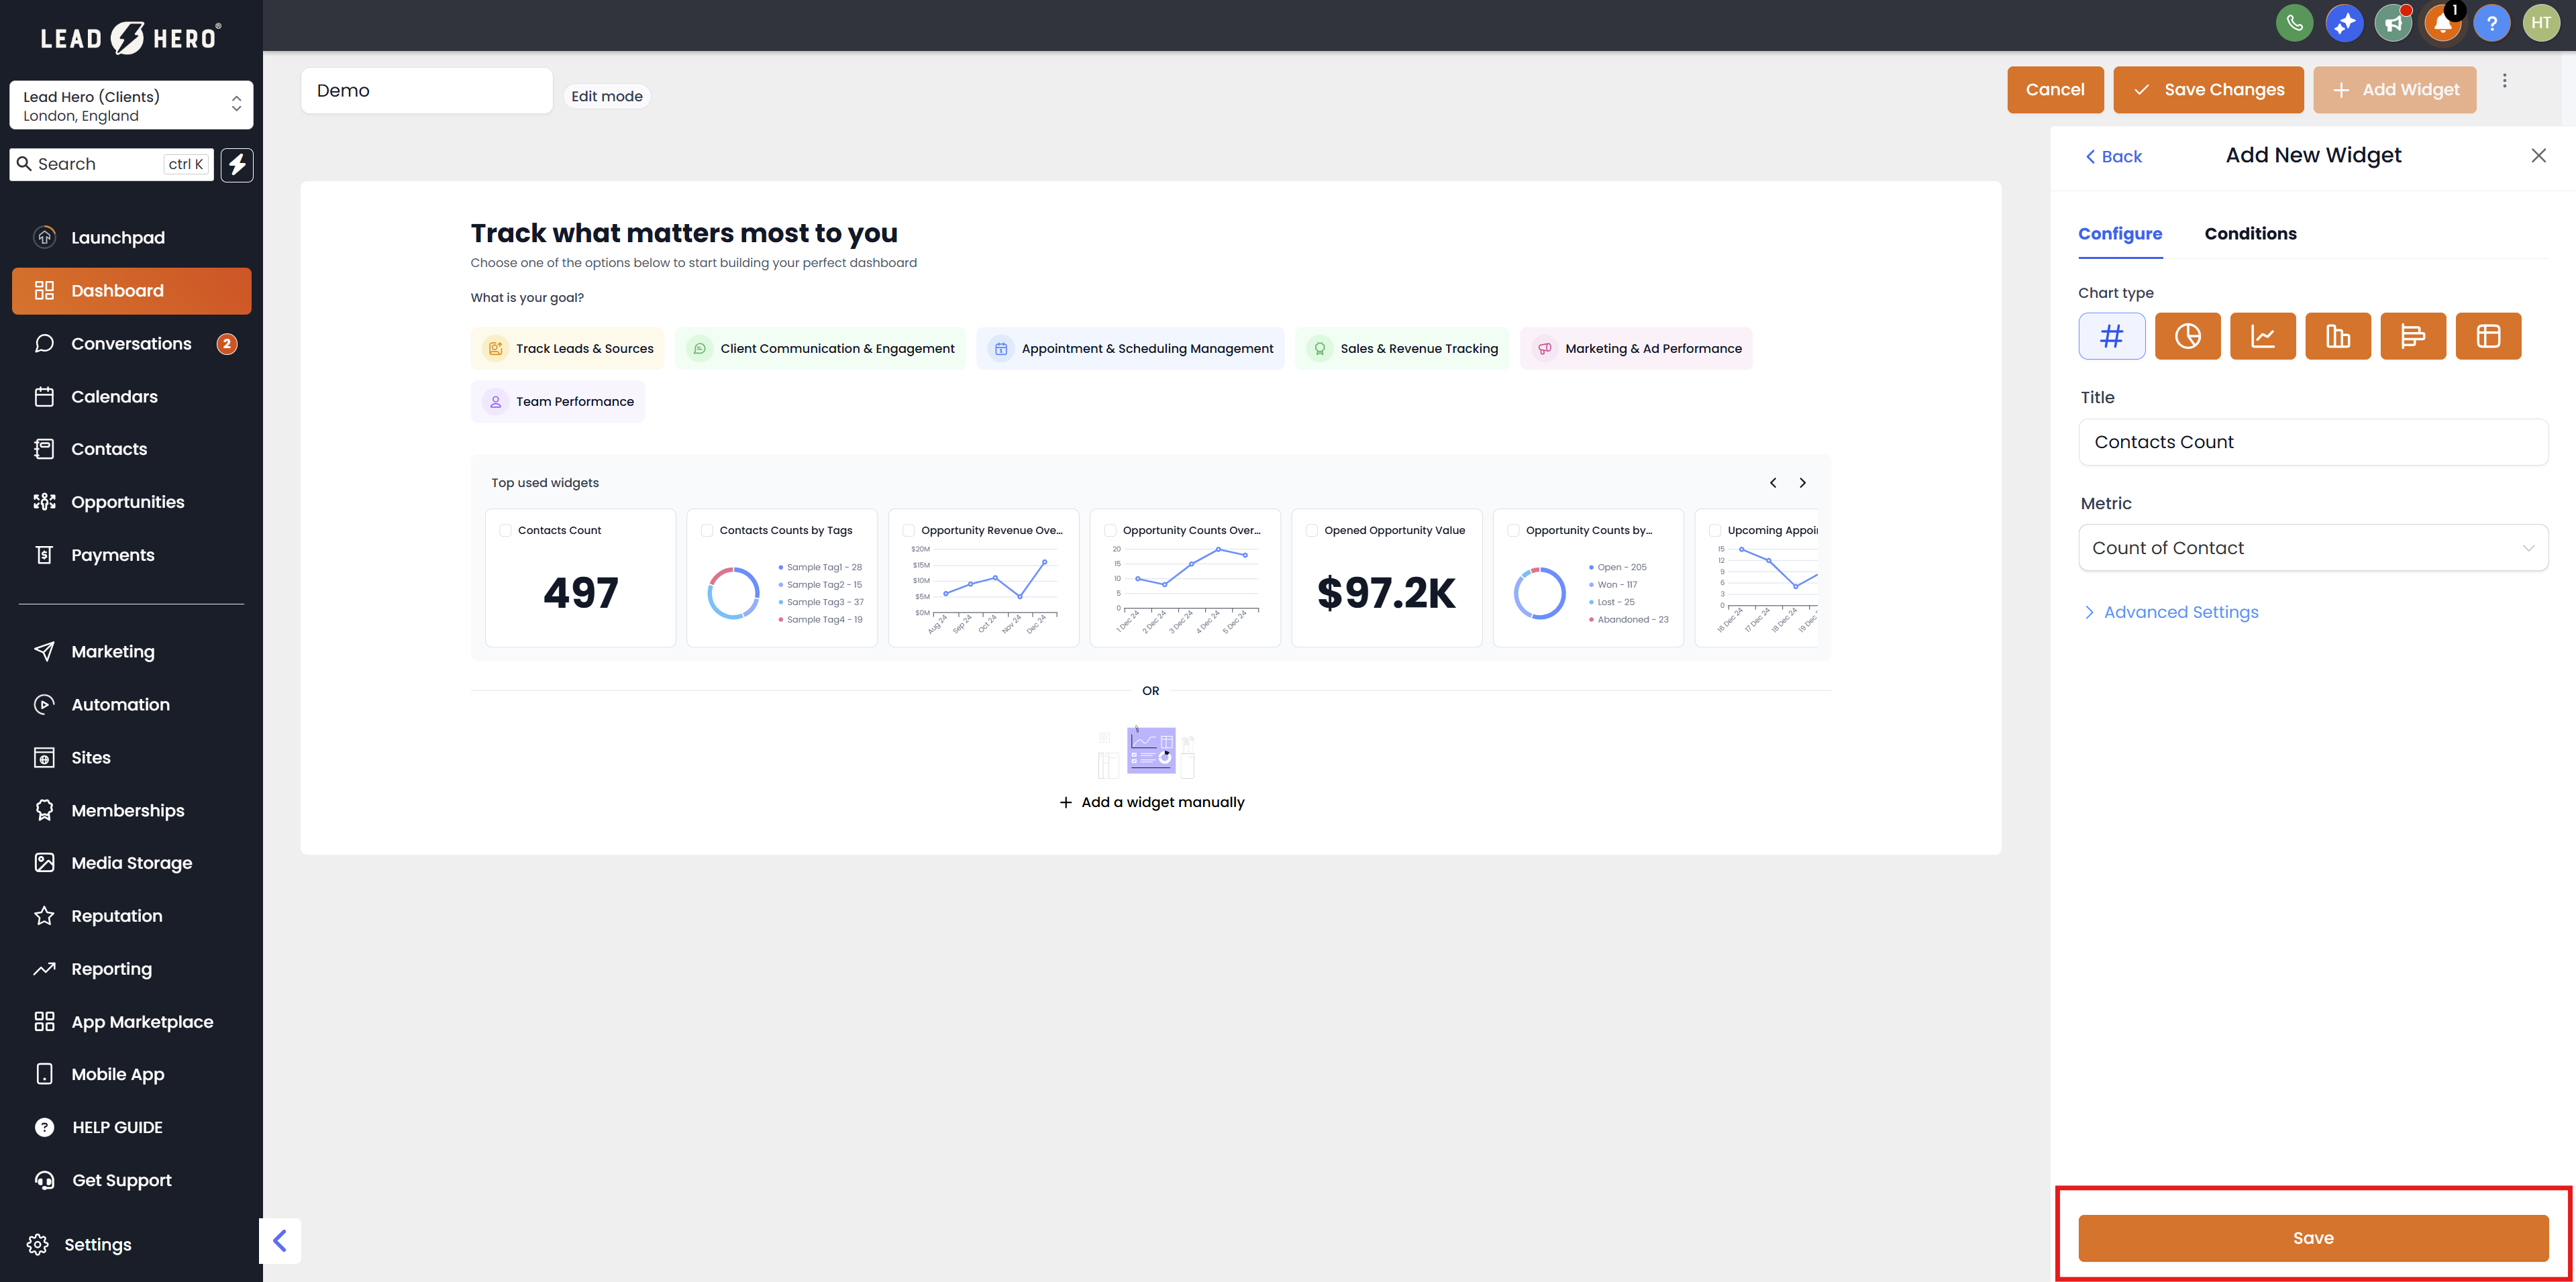Select the line chart type icon
This screenshot has width=2576, height=1282.
click(2262, 336)
